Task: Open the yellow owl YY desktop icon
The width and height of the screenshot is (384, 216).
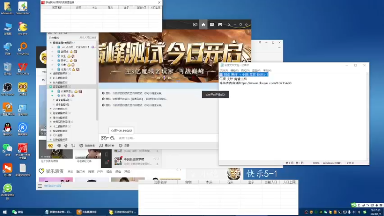Action: [23, 89]
